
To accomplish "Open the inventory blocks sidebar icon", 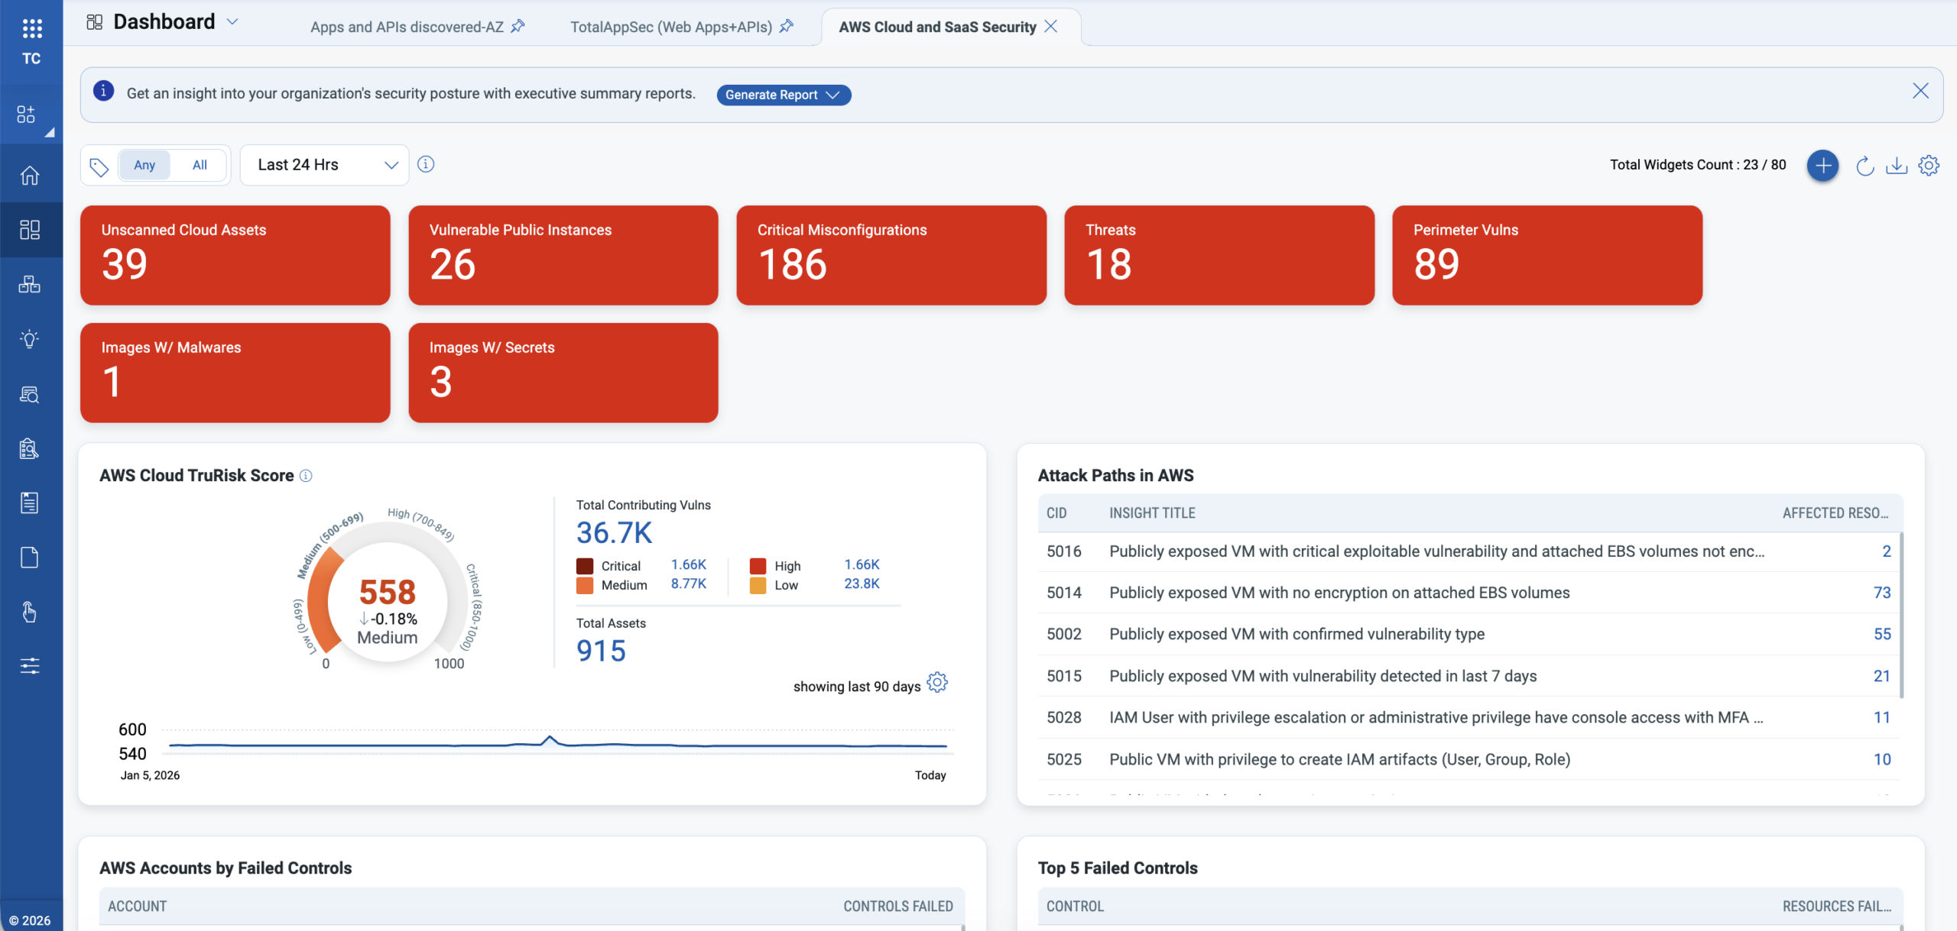I will (30, 284).
